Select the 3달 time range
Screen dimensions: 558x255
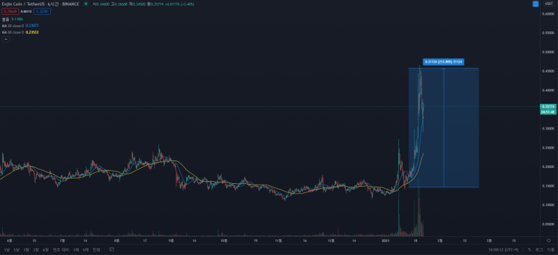(36, 249)
